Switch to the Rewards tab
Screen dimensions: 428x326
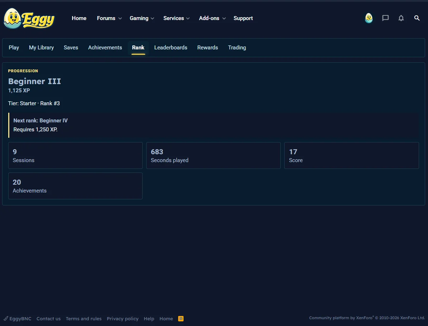point(208,48)
